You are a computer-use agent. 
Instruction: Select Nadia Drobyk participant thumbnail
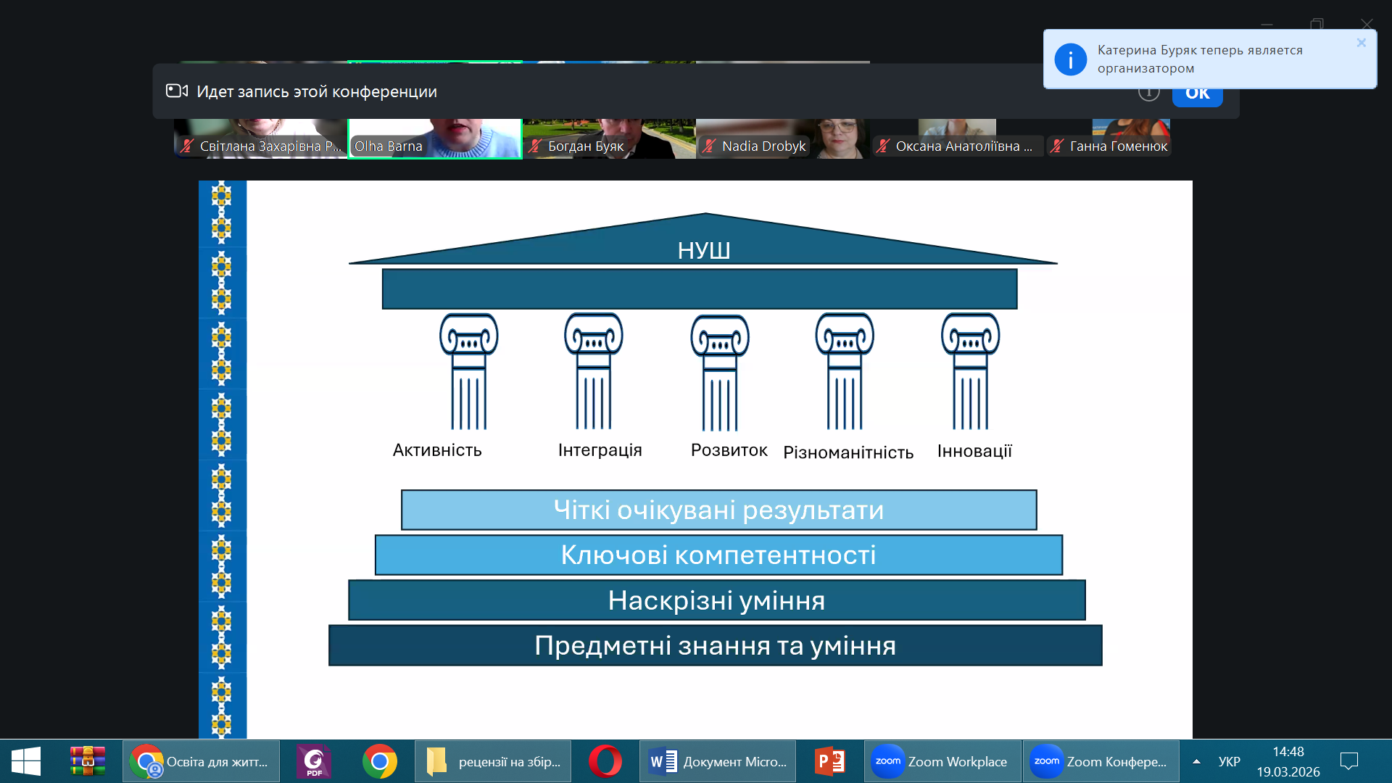click(783, 138)
